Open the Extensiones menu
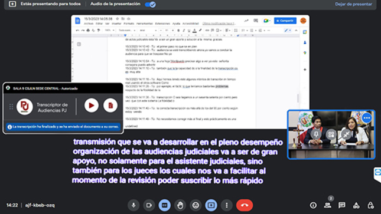This screenshot has height=214, width=381. (162, 24)
